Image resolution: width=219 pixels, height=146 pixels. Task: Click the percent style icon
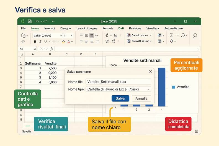[115, 35]
